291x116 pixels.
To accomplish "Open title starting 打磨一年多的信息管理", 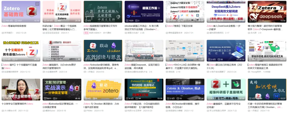I will (265, 106).
